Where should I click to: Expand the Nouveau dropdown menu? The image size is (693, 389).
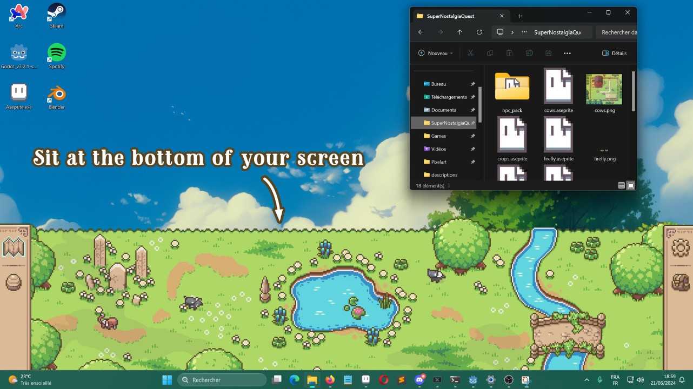436,53
